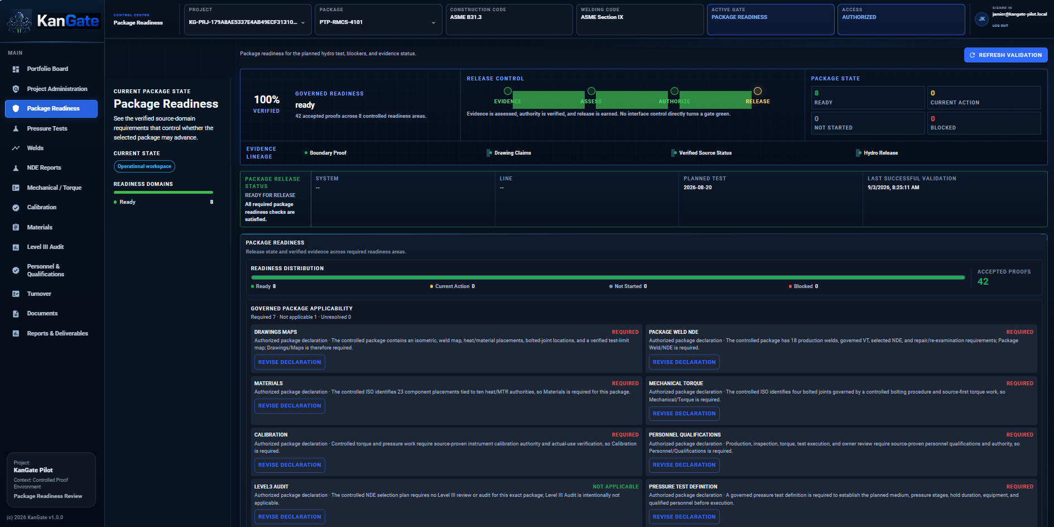Revise declaration for Calibration

[290, 465]
